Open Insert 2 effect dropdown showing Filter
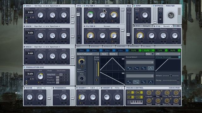Image resolution: width=202 pixels, height=113 pixels. coord(118,88)
